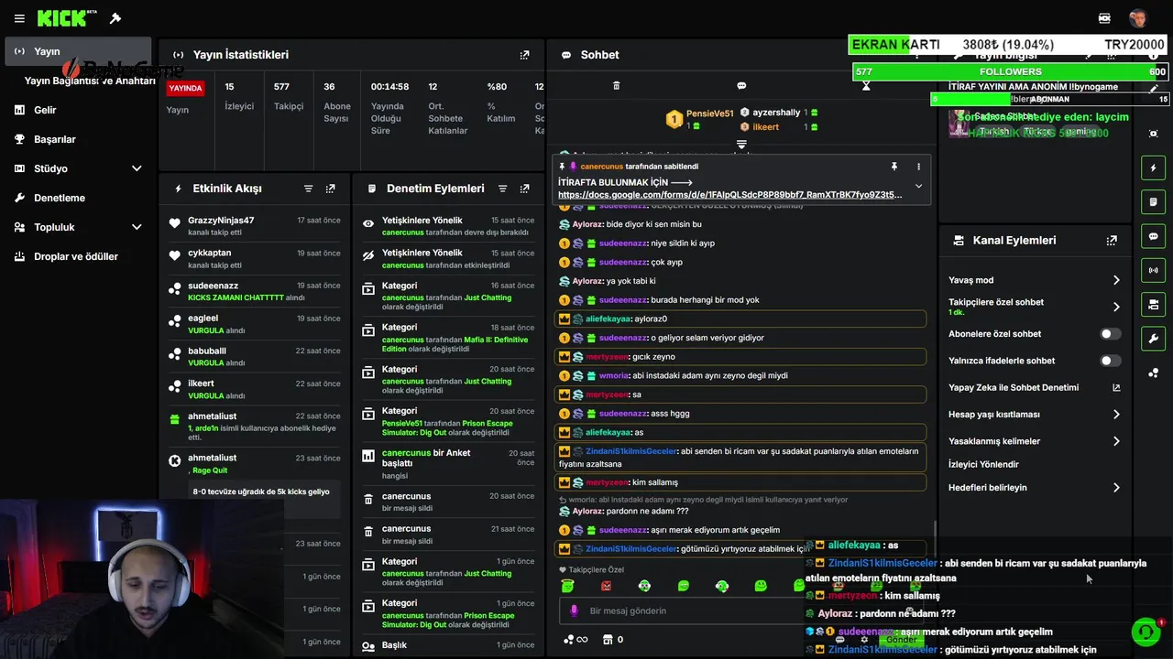Click the purple microphone icon in message box

point(574,610)
